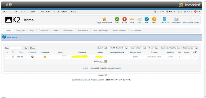Click the blue info icon beside Item saved

[4, 37]
